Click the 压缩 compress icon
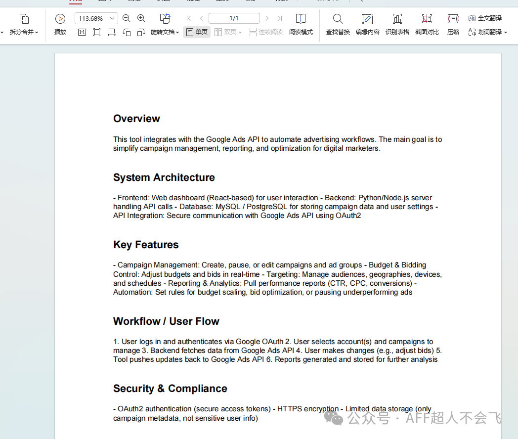This screenshot has height=439, width=518. [453, 18]
